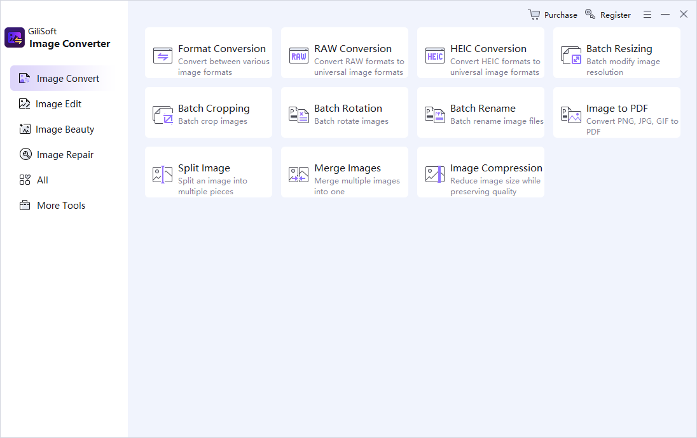This screenshot has height=438, width=697.
Task: Click the Image Repair sidebar icon
Action: (x=26, y=154)
